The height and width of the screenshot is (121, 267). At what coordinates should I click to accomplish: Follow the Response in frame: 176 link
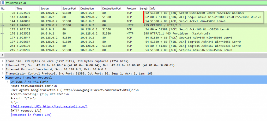tap(31, 115)
